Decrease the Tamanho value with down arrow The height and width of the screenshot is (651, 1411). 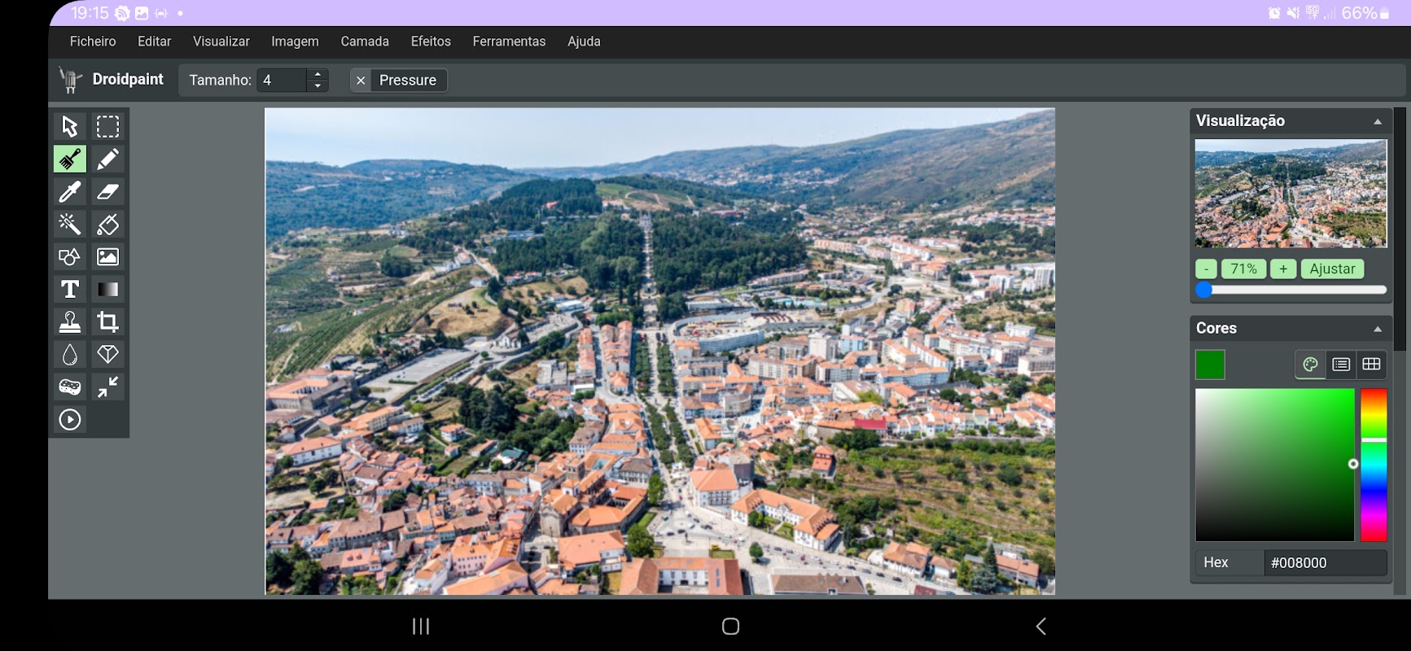click(318, 85)
